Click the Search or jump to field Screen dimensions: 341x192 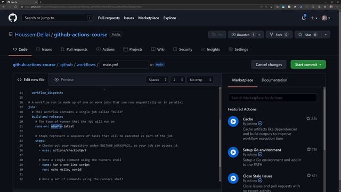(x=58, y=18)
